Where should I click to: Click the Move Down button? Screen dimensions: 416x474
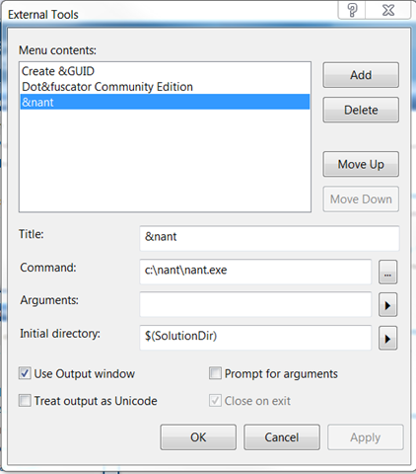click(x=361, y=198)
